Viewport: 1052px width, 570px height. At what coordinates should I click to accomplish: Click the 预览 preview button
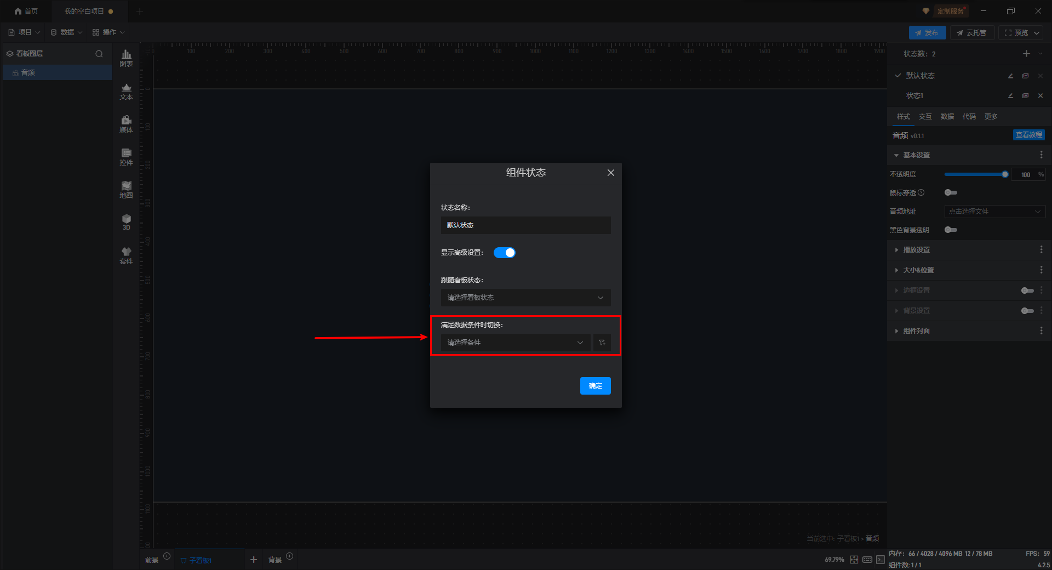pyautogui.click(x=1016, y=33)
